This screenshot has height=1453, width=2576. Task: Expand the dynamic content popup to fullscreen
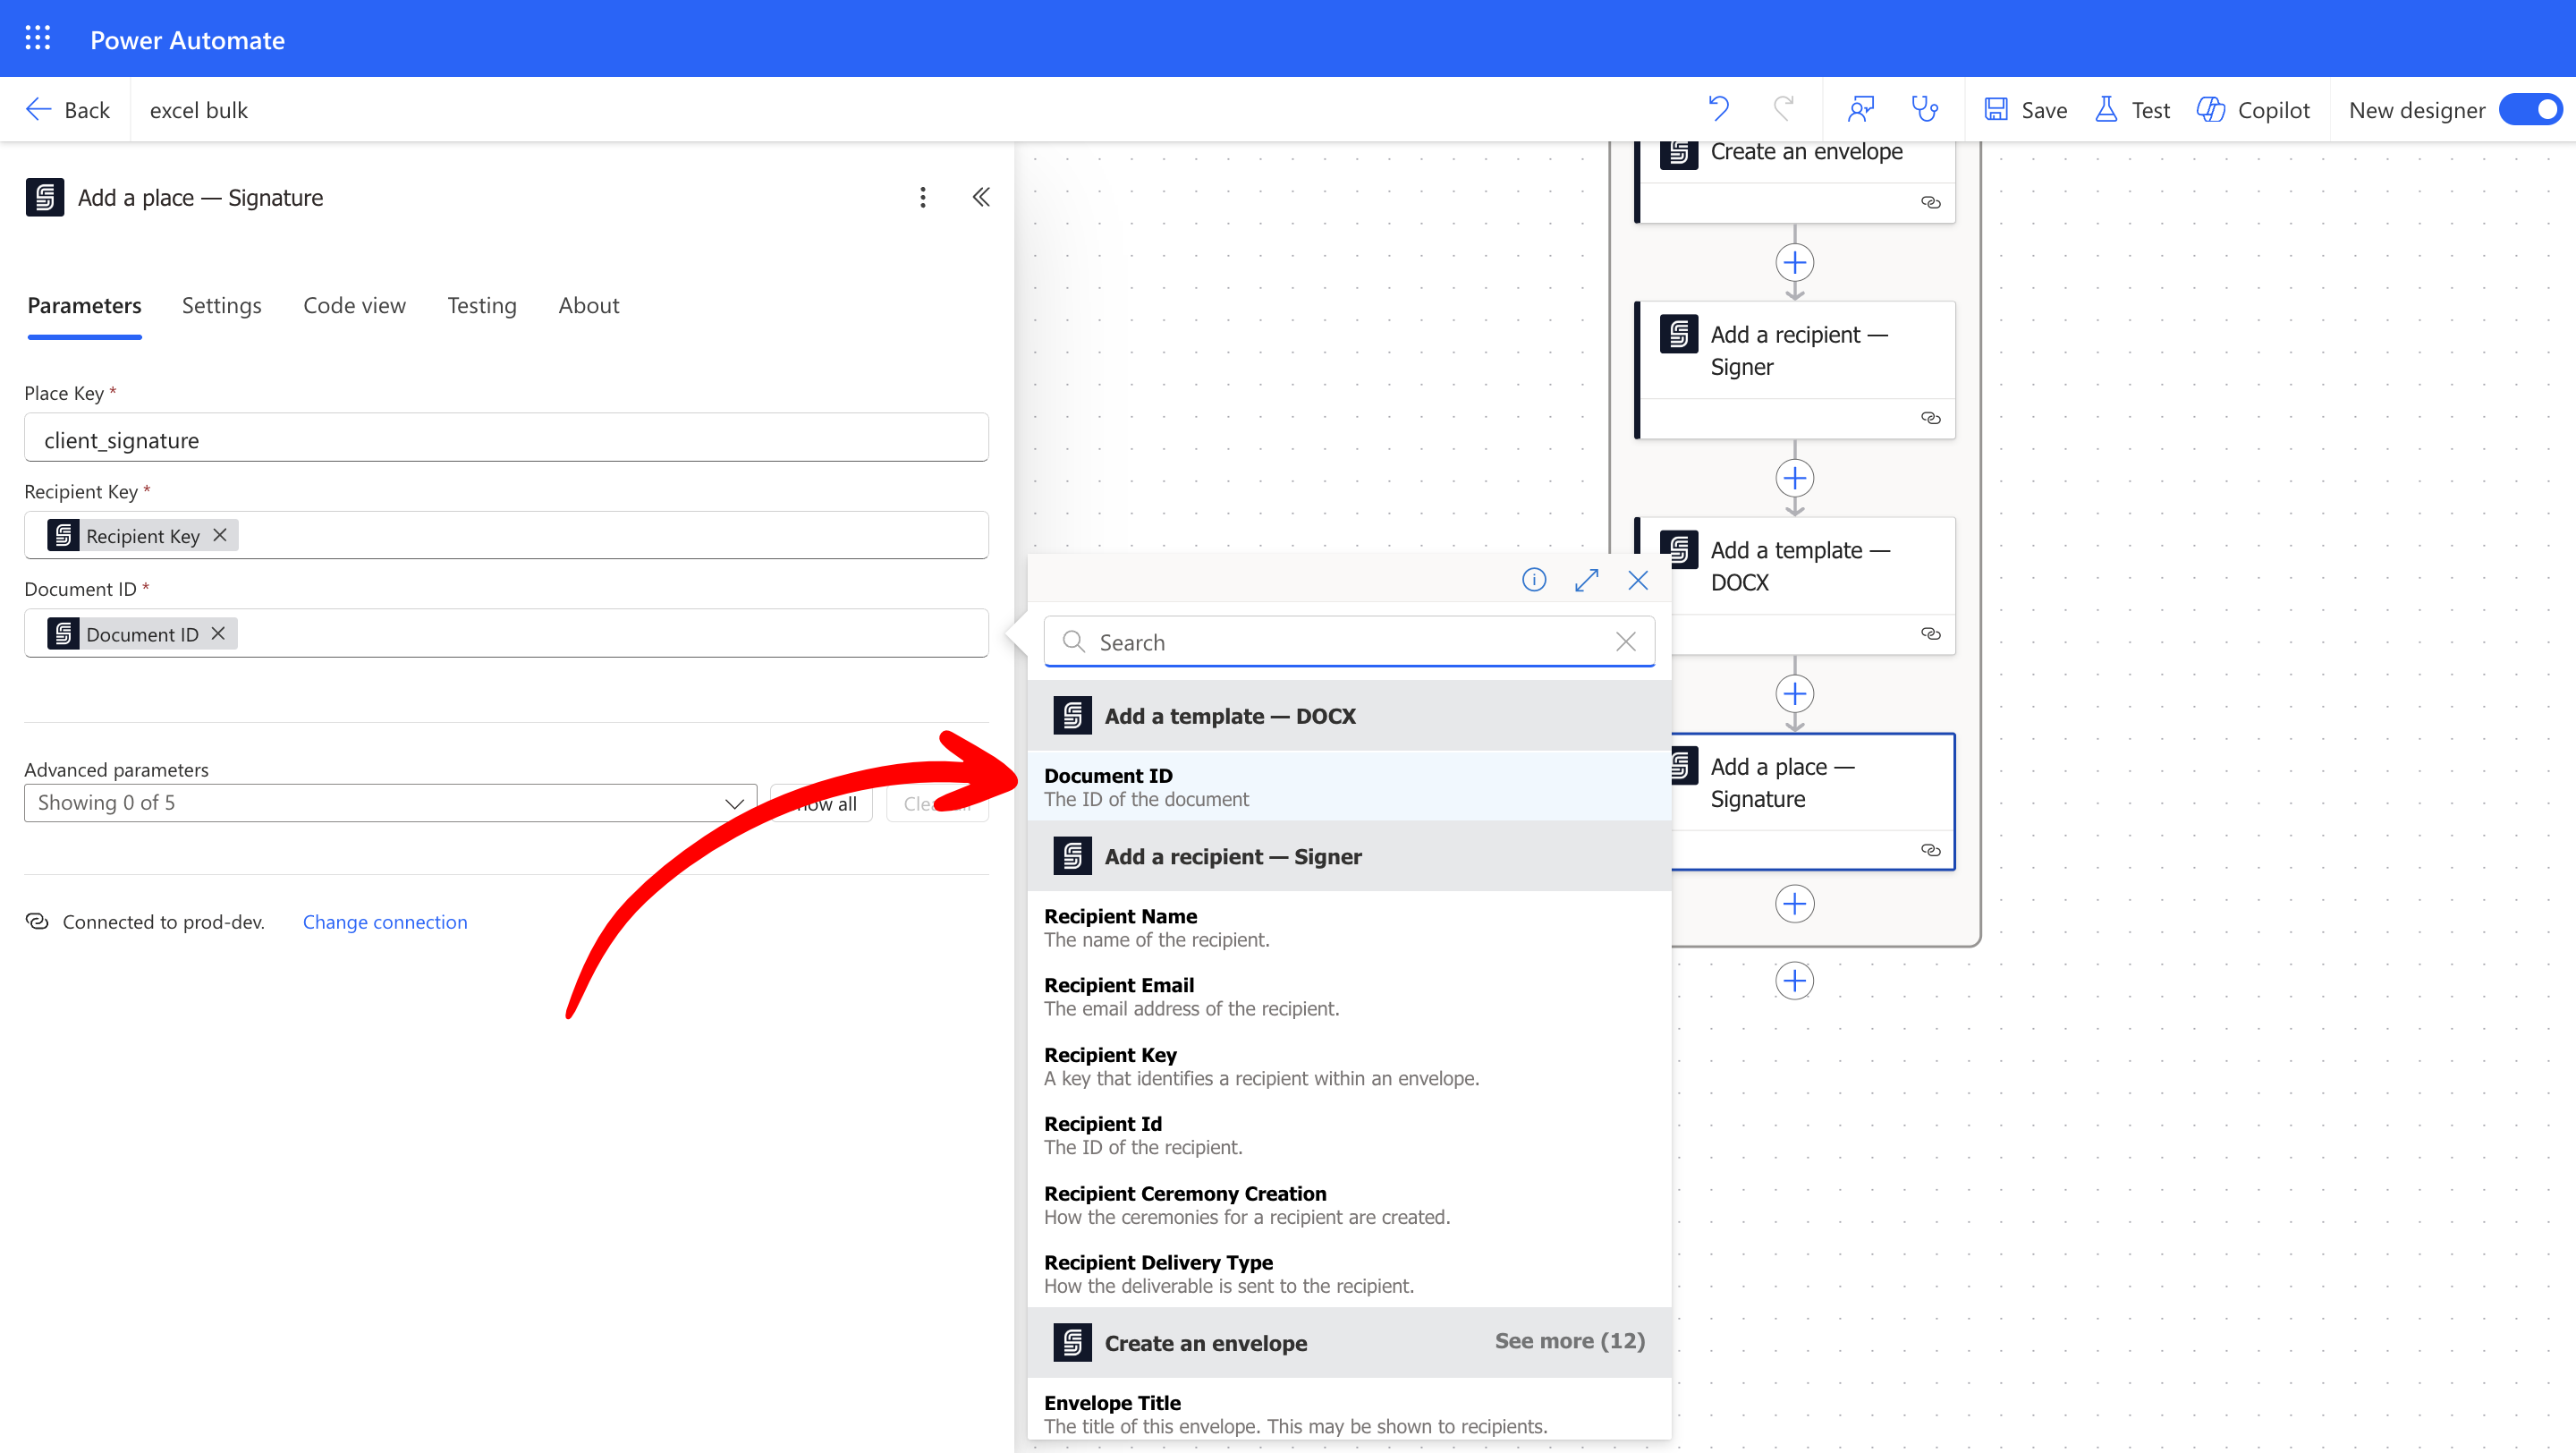pos(1586,580)
